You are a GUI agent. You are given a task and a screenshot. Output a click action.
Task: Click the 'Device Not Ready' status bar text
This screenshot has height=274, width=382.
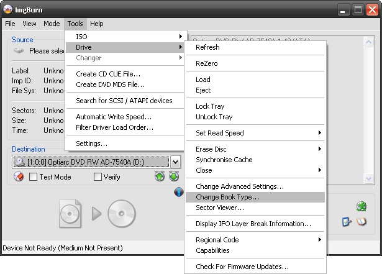[x=63, y=248]
